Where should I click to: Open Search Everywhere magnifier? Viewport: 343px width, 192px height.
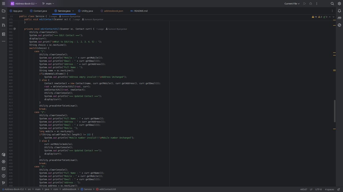tap(332, 3)
